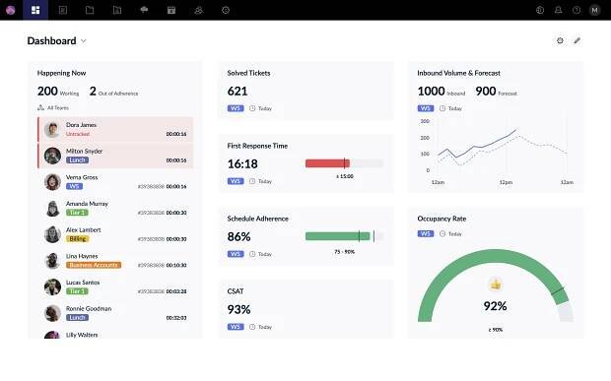Viewport: 611px width, 381px height.
Task: Open the people team icon in navigation
Action: 198,10
